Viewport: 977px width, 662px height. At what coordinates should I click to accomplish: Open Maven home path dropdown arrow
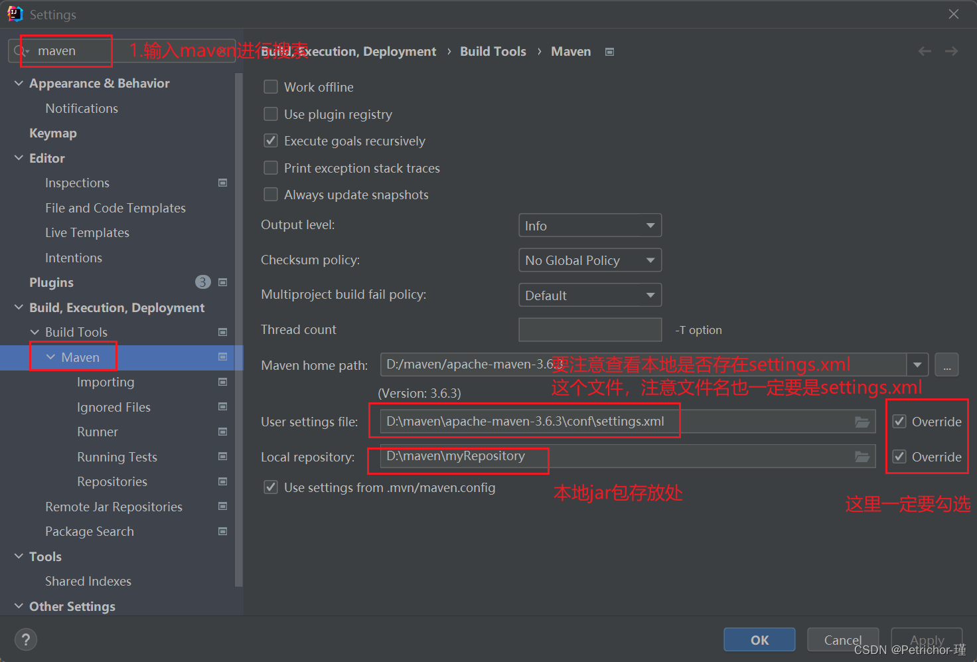[917, 365]
